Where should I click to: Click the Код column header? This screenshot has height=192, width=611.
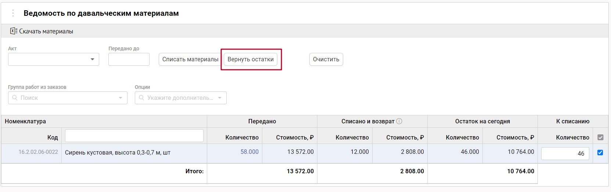tap(53, 137)
